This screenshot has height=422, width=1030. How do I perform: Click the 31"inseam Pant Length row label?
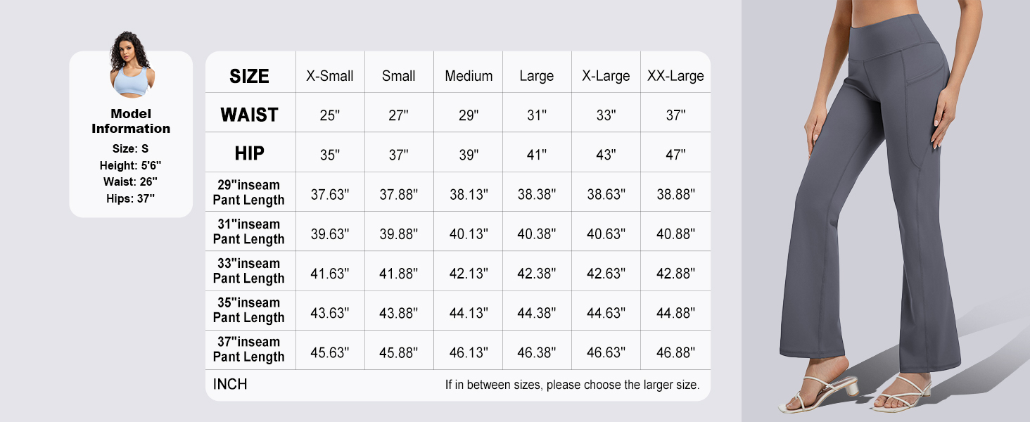(x=249, y=232)
